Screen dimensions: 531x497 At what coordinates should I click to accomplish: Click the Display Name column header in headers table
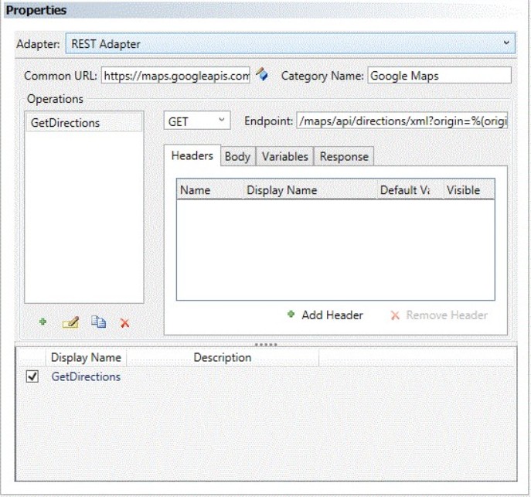tap(282, 190)
